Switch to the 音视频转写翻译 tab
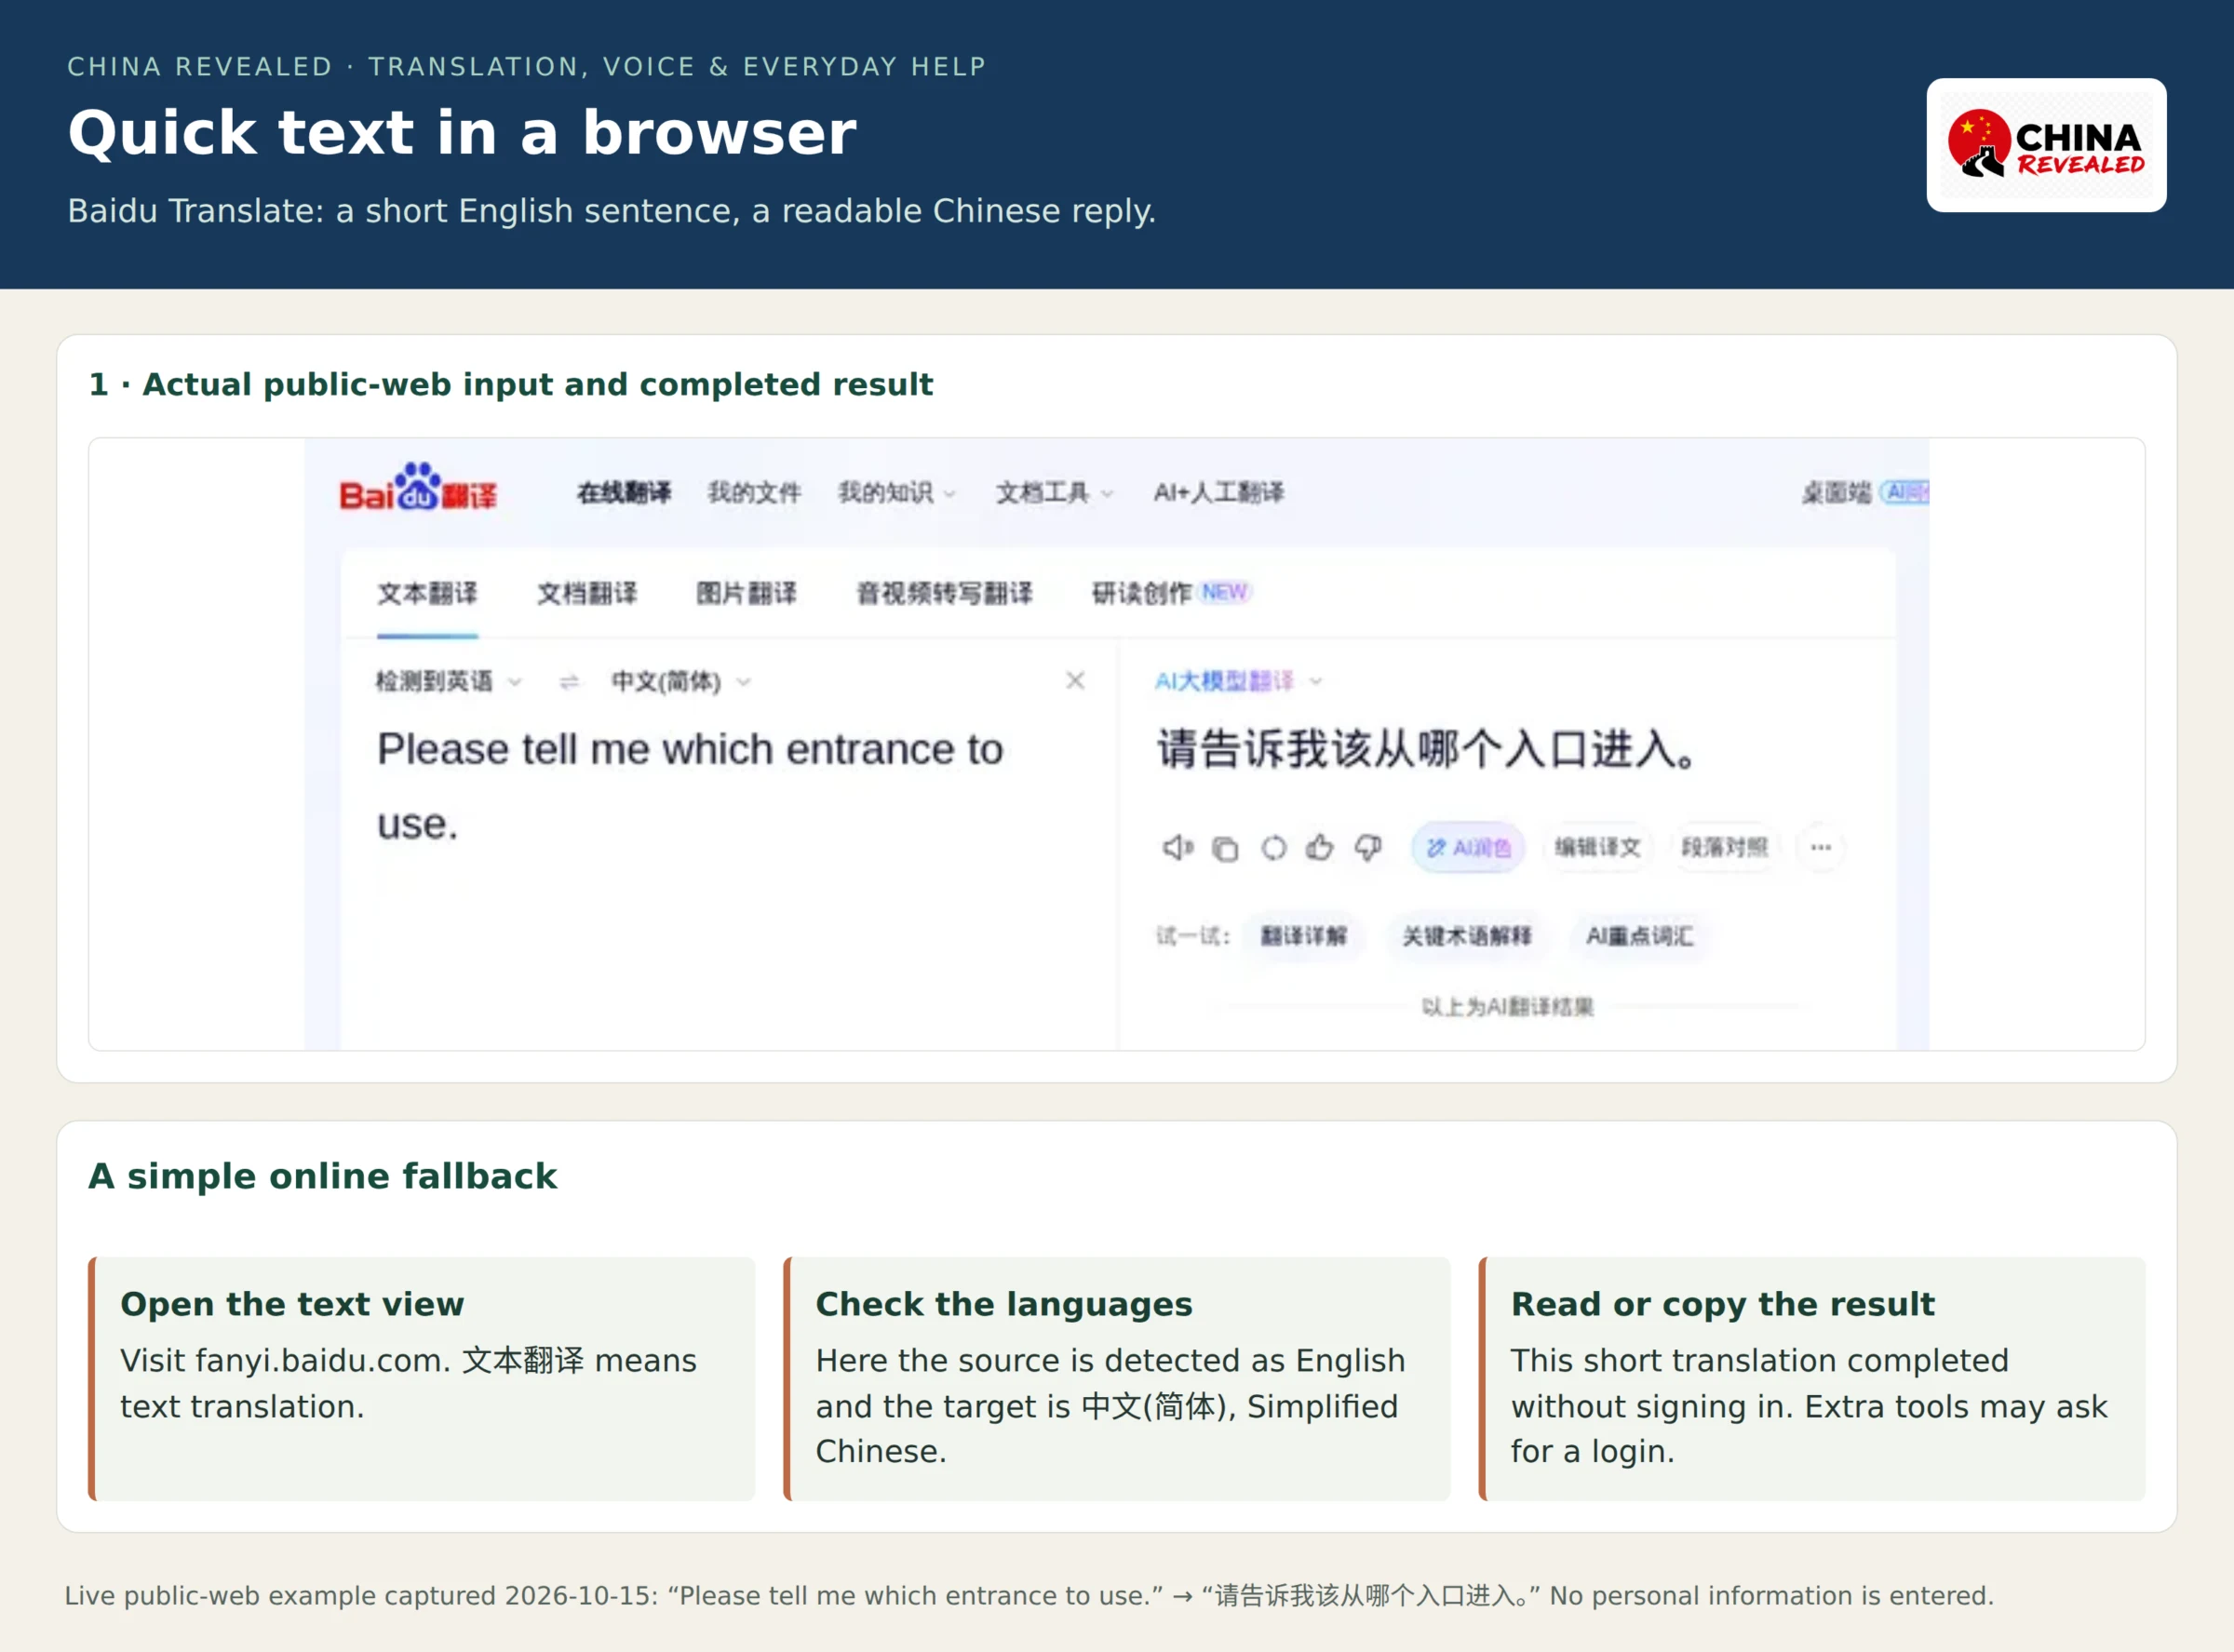 944,593
